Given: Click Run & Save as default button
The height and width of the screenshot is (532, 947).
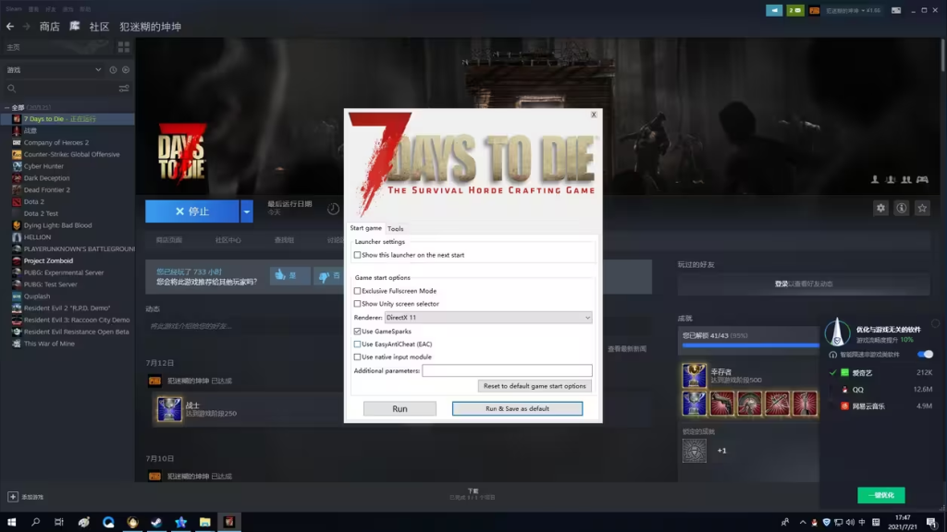Looking at the screenshot, I should 518,408.
